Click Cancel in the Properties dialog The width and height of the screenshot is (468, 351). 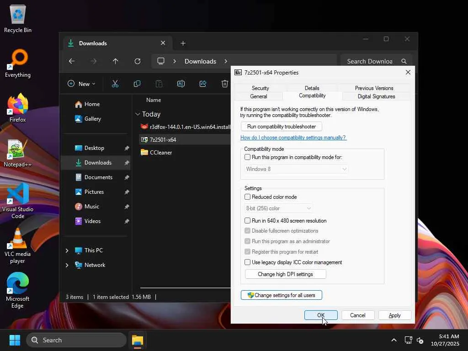pyautogui.click(x=357, y=315)
